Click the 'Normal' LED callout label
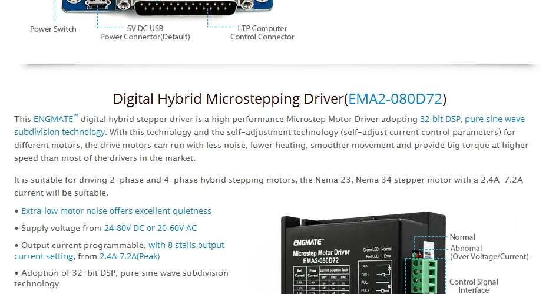559x294 pixels. point(462,237)
